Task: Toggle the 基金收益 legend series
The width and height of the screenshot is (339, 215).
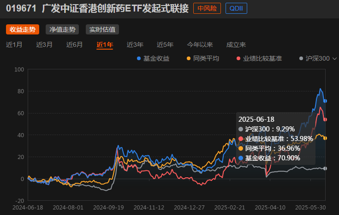Action: click(x=153, y=58)
